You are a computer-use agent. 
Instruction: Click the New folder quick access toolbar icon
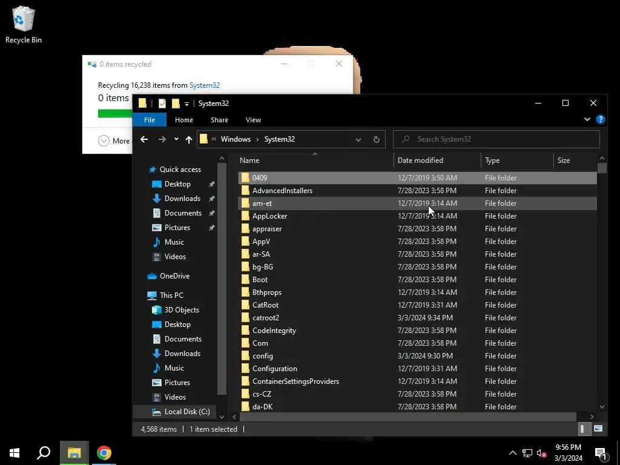pos(176,104)
